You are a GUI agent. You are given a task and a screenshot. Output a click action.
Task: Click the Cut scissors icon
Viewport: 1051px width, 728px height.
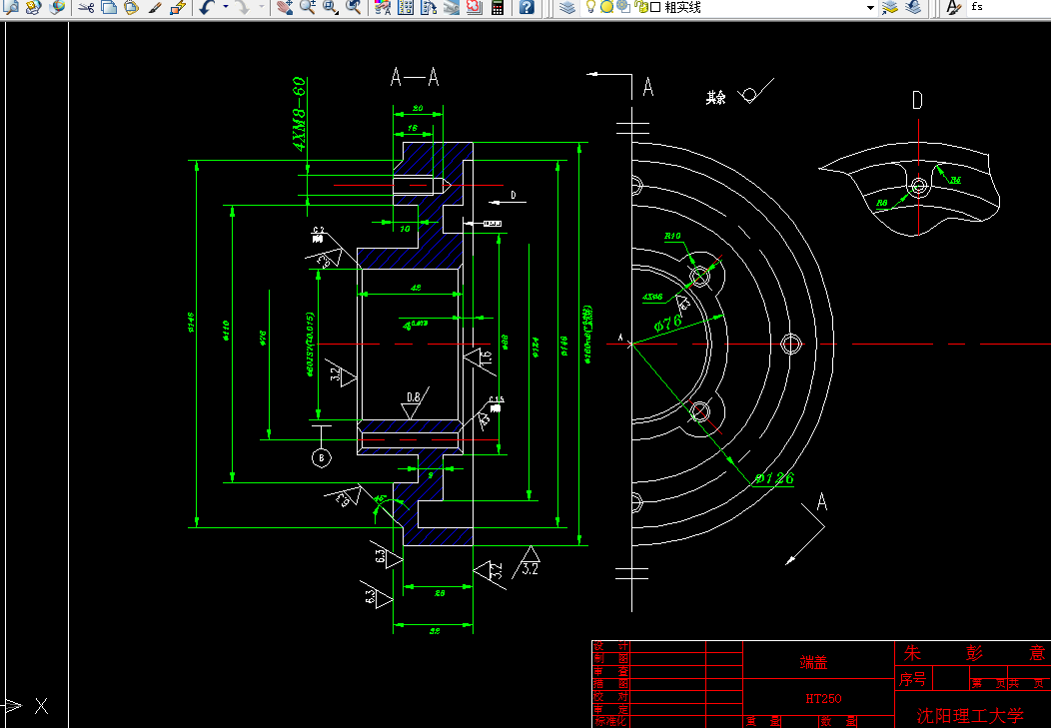tap(83, 8)
